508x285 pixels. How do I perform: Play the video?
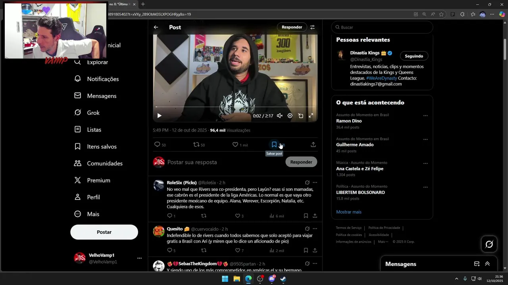pos(159,116)
